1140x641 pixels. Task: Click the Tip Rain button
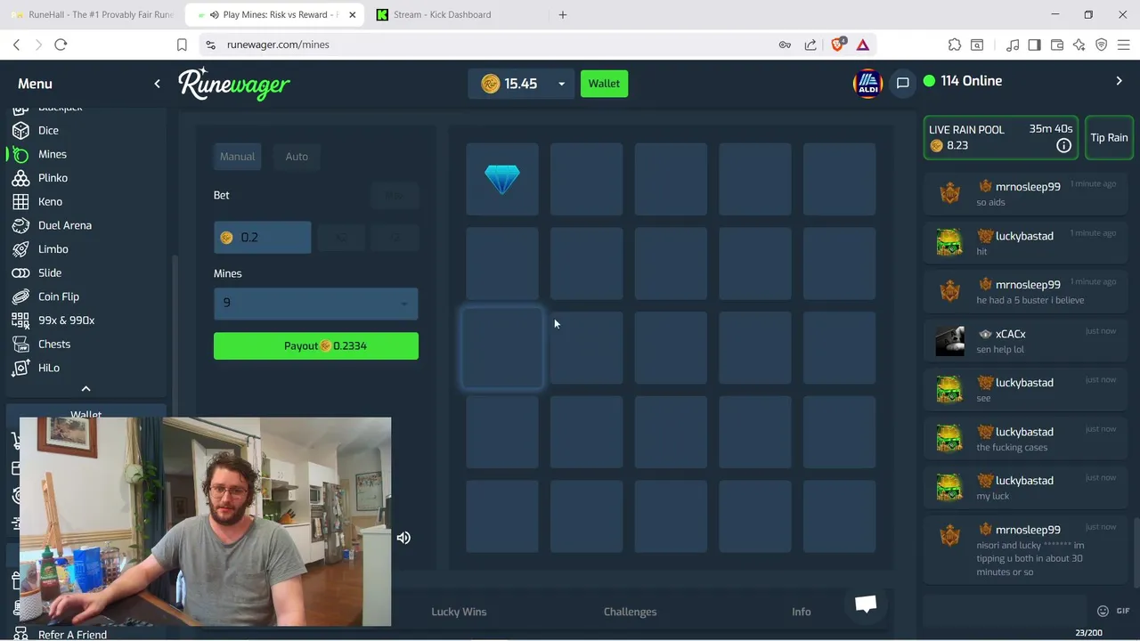pos(1109,138)
